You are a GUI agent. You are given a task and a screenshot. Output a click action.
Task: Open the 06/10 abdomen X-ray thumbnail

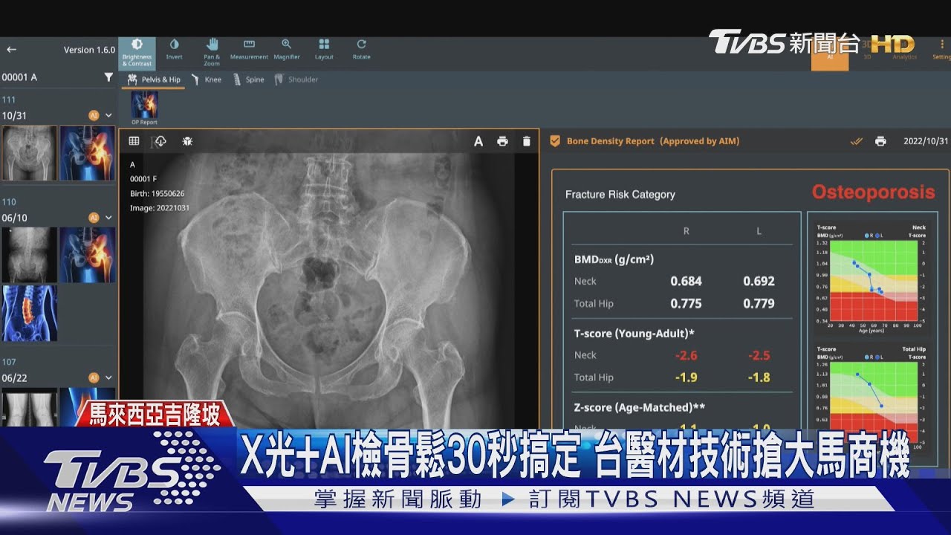click(29, 255)
